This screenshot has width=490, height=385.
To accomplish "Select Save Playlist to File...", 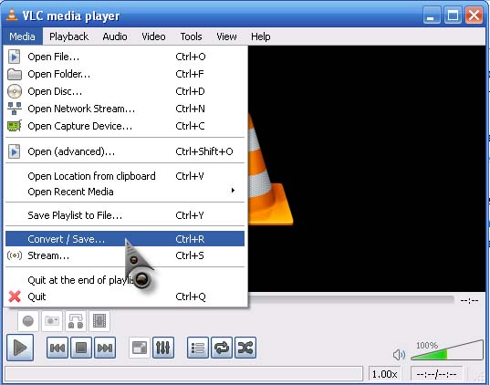I will 125,215.
